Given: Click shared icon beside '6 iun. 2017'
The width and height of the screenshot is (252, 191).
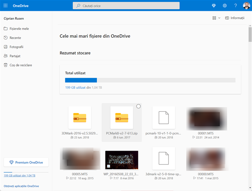Looking at the screenshot, I should [x=115, y=137].
